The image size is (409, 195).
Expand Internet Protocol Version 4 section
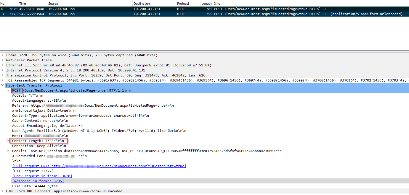pos(3,70)
